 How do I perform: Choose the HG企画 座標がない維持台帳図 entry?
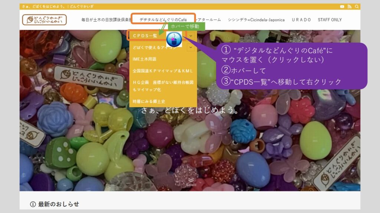pos(163,86)
